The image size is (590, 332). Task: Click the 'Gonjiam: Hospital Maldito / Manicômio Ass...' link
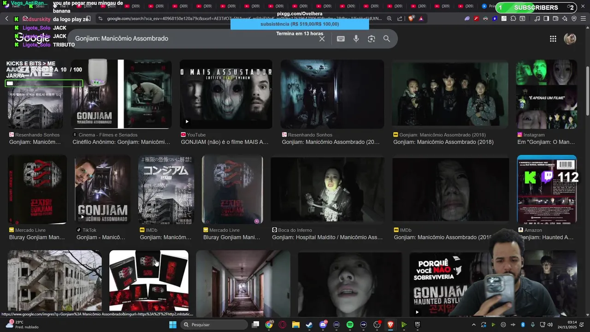(327, 237)
